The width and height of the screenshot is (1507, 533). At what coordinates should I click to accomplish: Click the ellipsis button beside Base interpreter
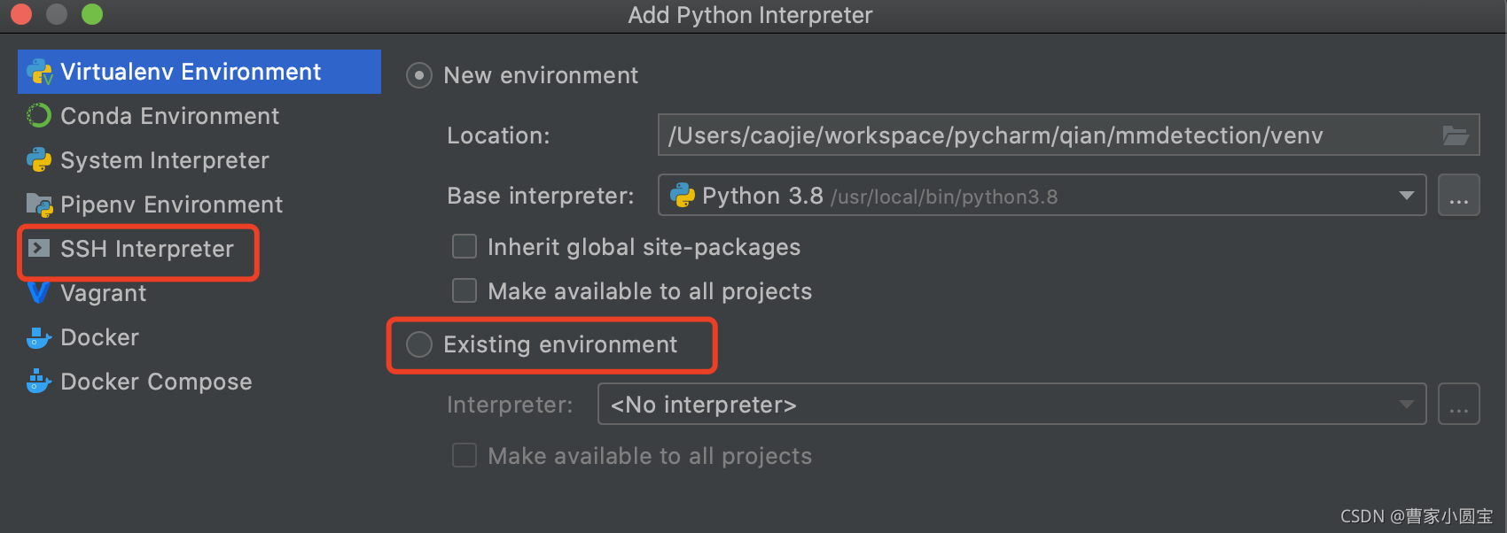pyautogui.click(x=1458, y=196)
